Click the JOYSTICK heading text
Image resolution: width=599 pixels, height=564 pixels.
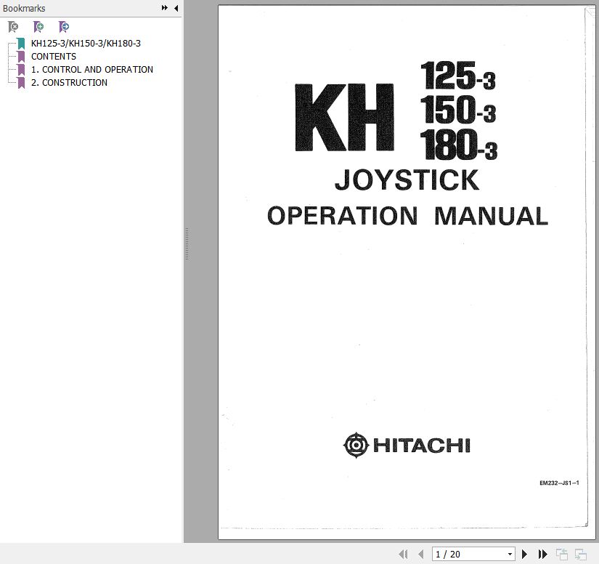407,180
